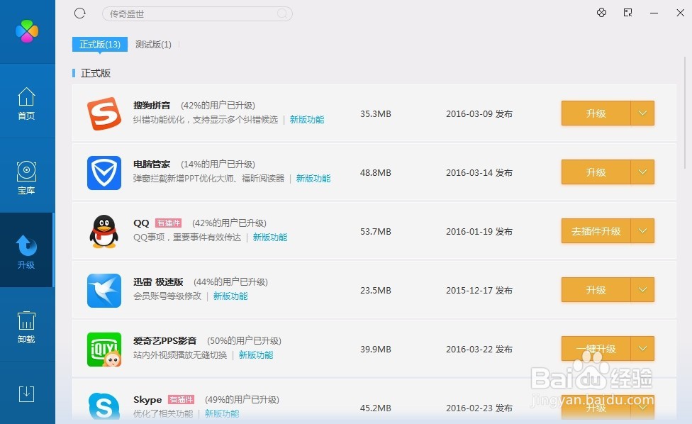Click the colorful clover app logo
Screen dimensions: 692x424
point(27,31)
